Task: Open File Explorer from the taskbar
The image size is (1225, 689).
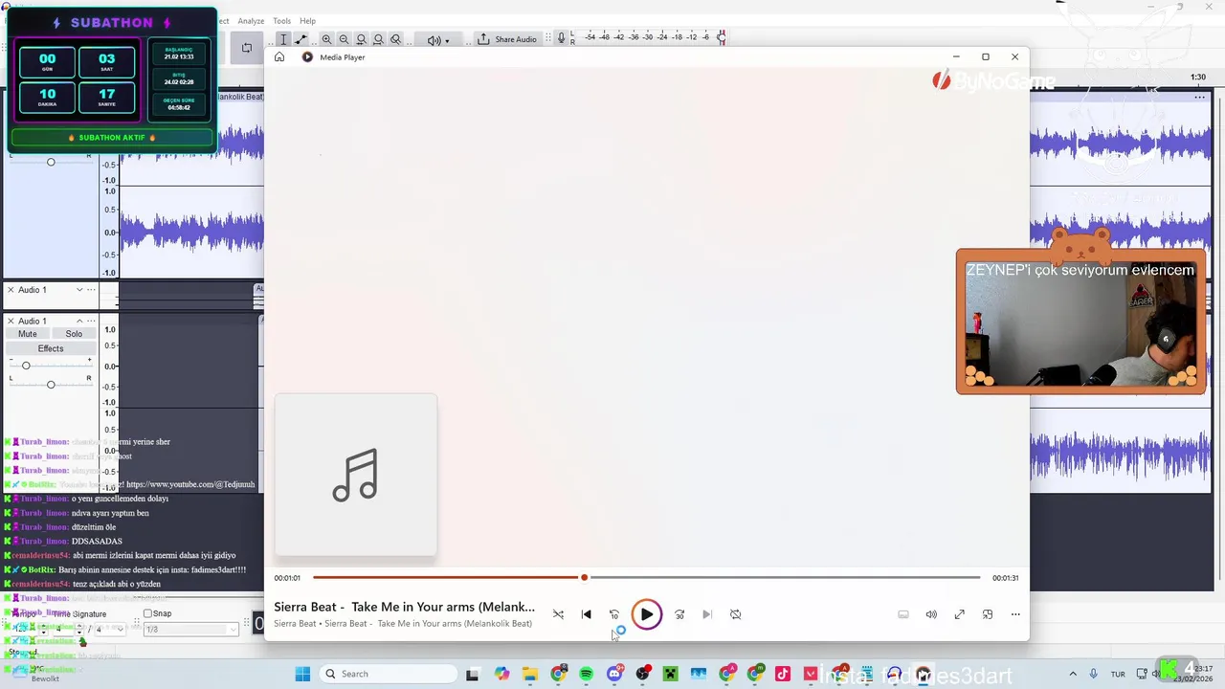Action: click(x=530, y=674)
